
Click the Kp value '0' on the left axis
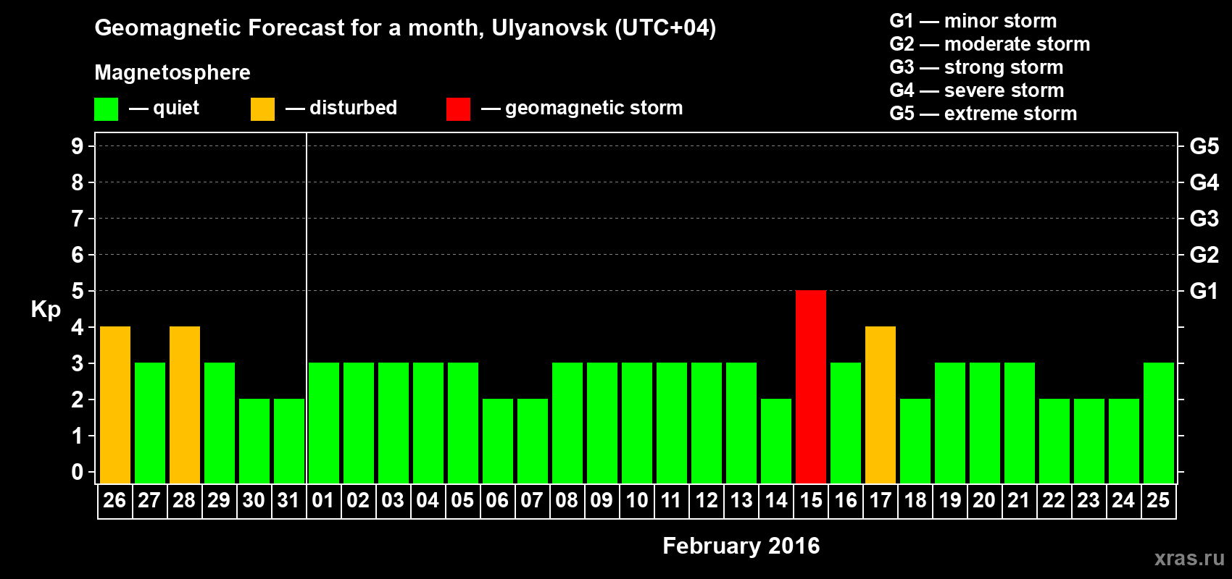tap(78, 472)
